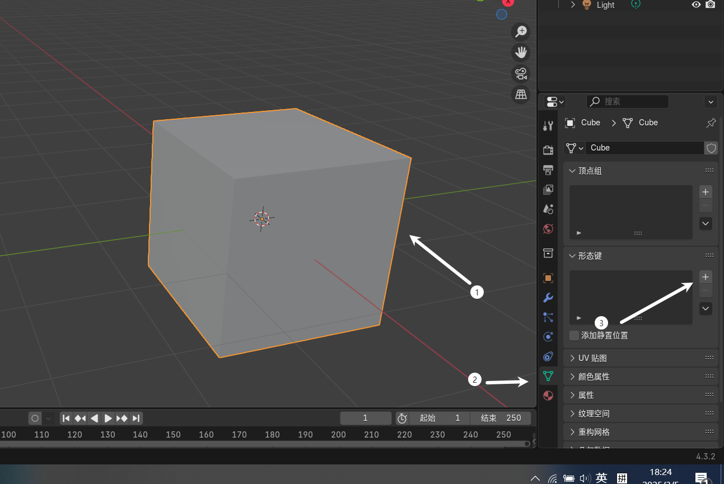Click the pin icon in properties header
This screenshot has height=484, width=724.
[711, 123]
